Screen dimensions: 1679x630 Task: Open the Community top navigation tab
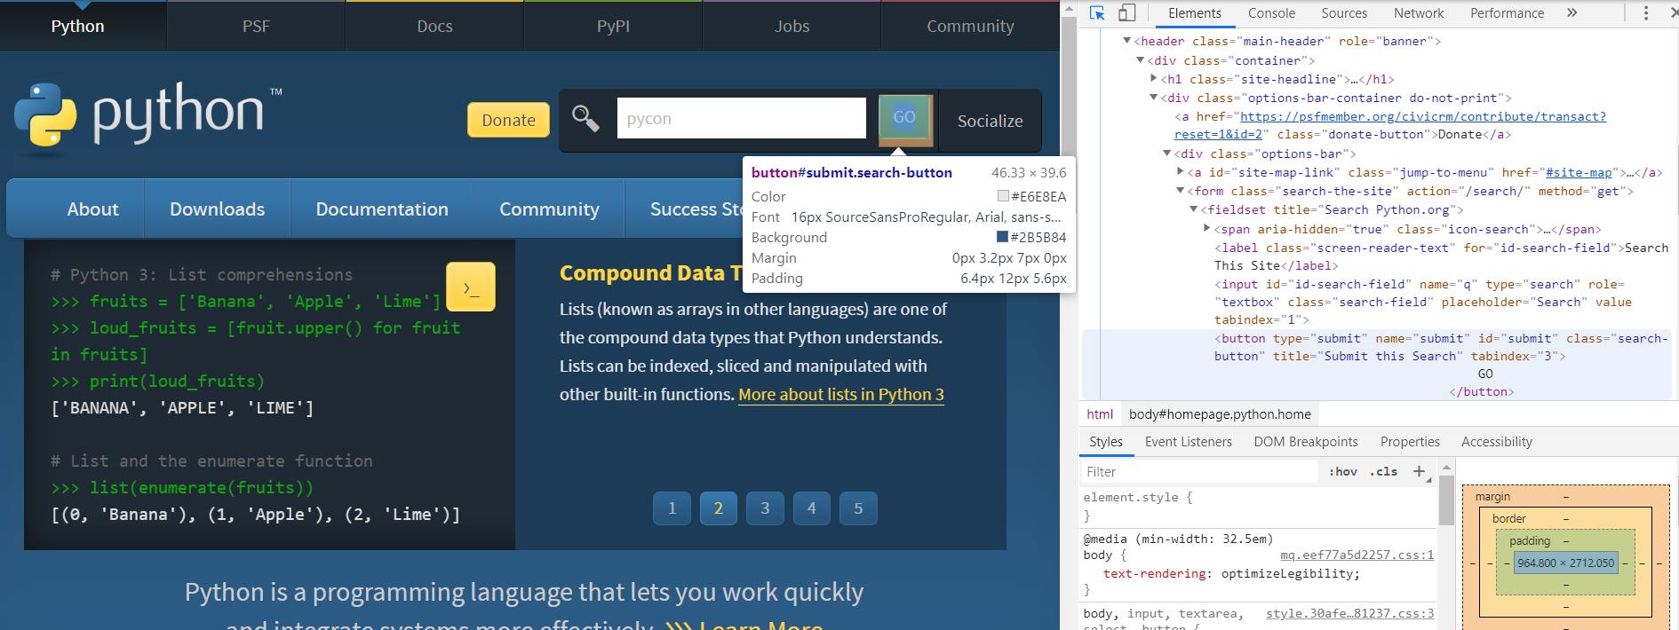[970, 26]
